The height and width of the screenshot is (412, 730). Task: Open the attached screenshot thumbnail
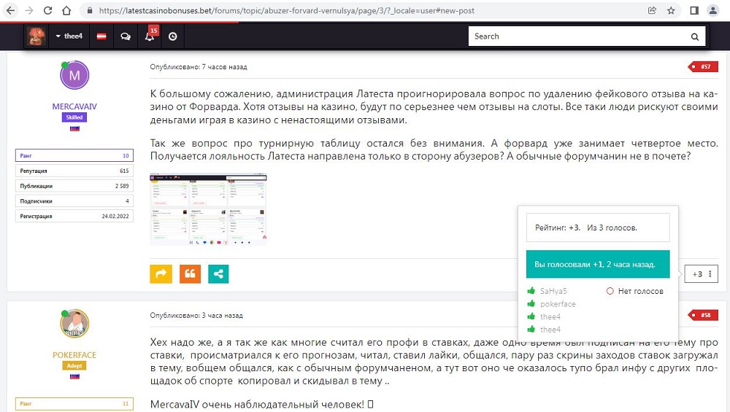pyautogui.click(x=208, y=209)
